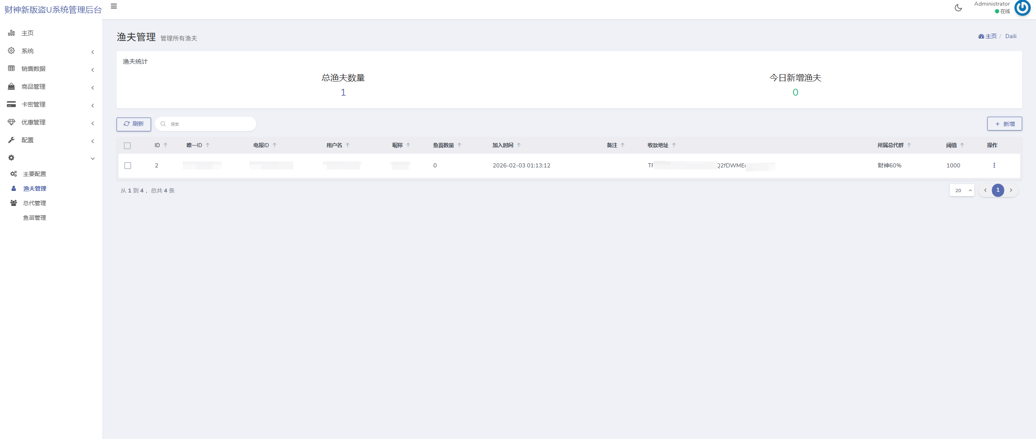
Task: Click the hamburger menu icon in header
Action: pos(114,6)
